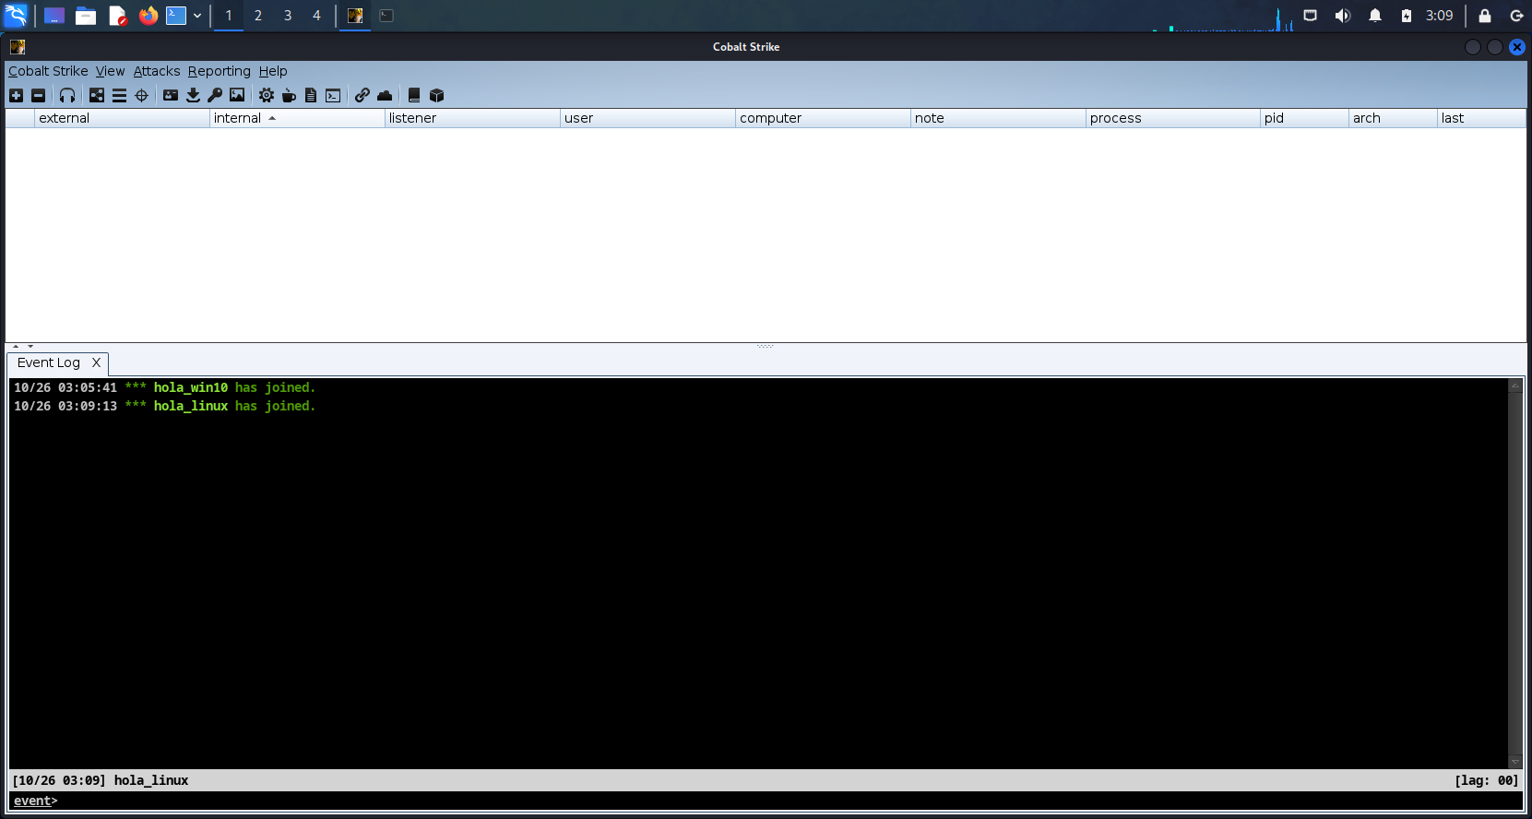Click the lag: 00 status indicator
The image size is (1532, 819).
point(1486,780)
